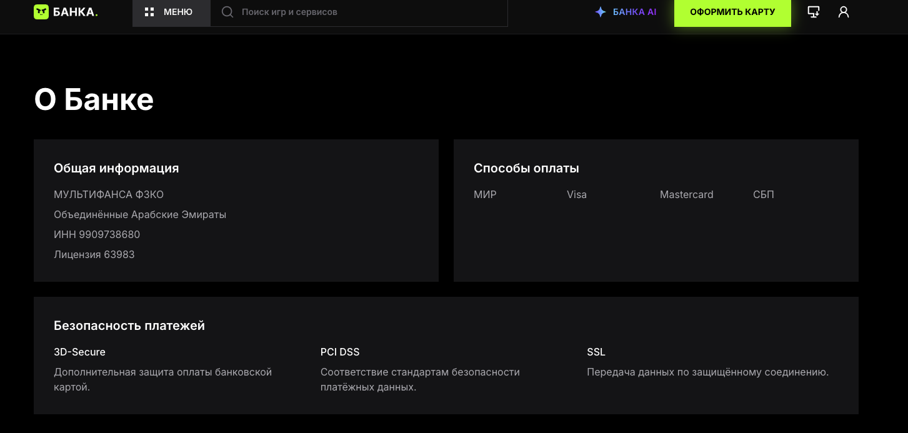This screenshot has width=908, height=433.
Task: Click the О Банке page heading
Action: pos(94,99)
